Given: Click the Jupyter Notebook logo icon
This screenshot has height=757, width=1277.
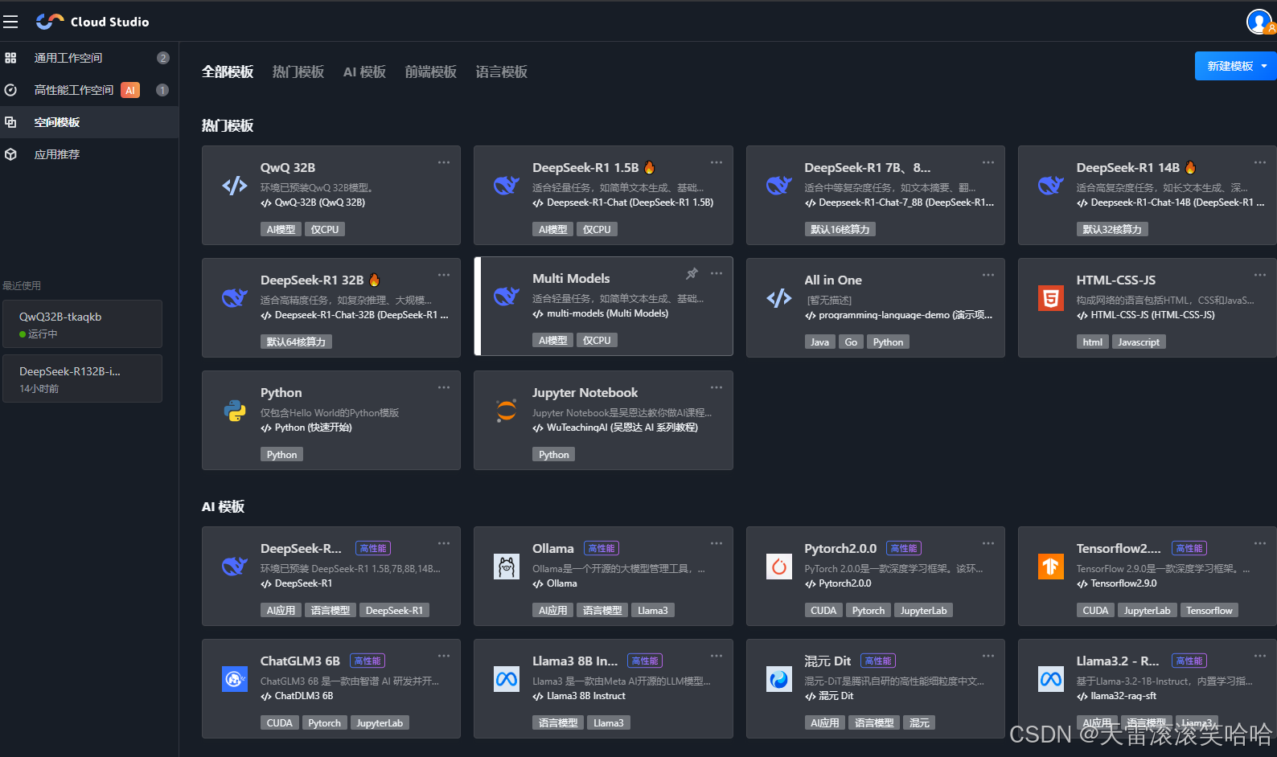Looking at the screenshot, I should coord(507,411).
